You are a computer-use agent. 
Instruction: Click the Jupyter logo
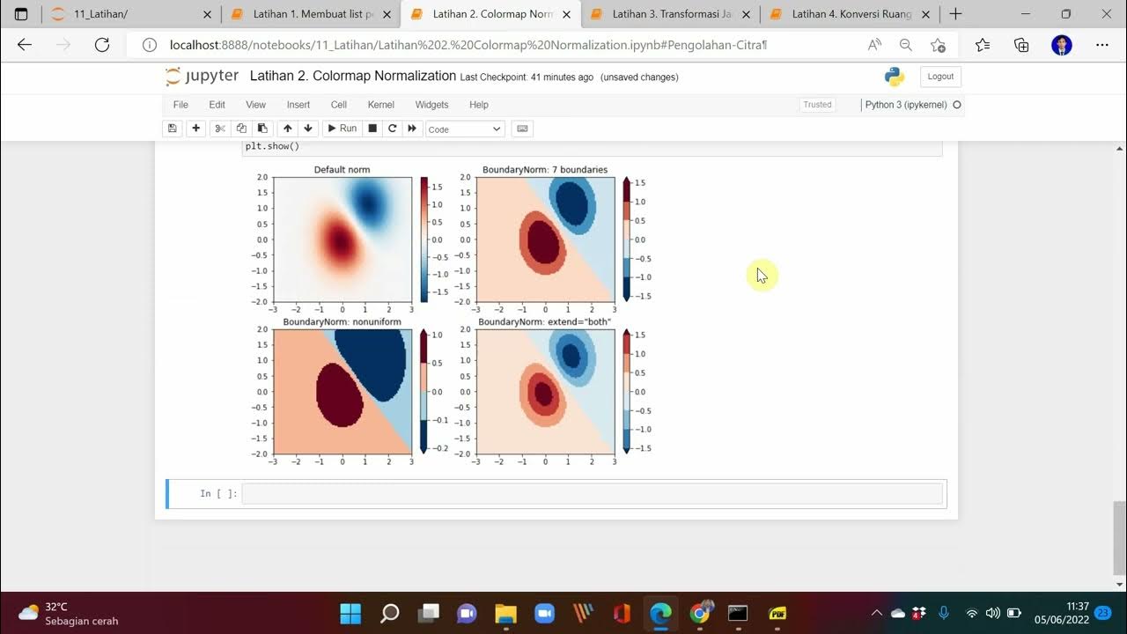coord(202,77)
